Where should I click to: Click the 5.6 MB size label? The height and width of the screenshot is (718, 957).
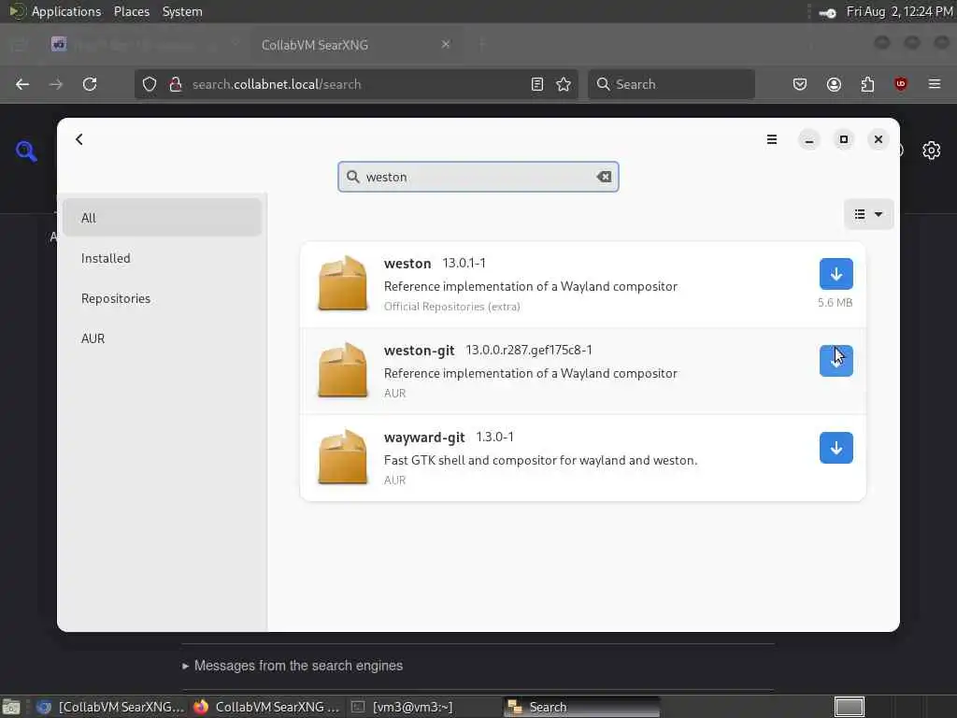tap(835, 302)
